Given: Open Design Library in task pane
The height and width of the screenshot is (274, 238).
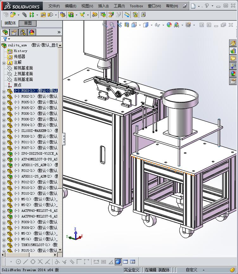Looking at the screenshot, I should (233, 51).
